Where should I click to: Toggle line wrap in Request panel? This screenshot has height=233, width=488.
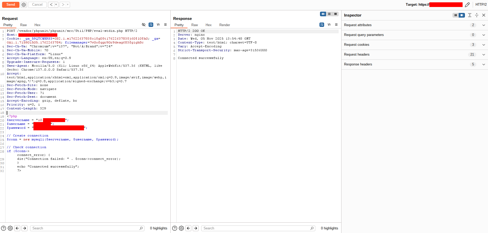[x=151, y=25]
